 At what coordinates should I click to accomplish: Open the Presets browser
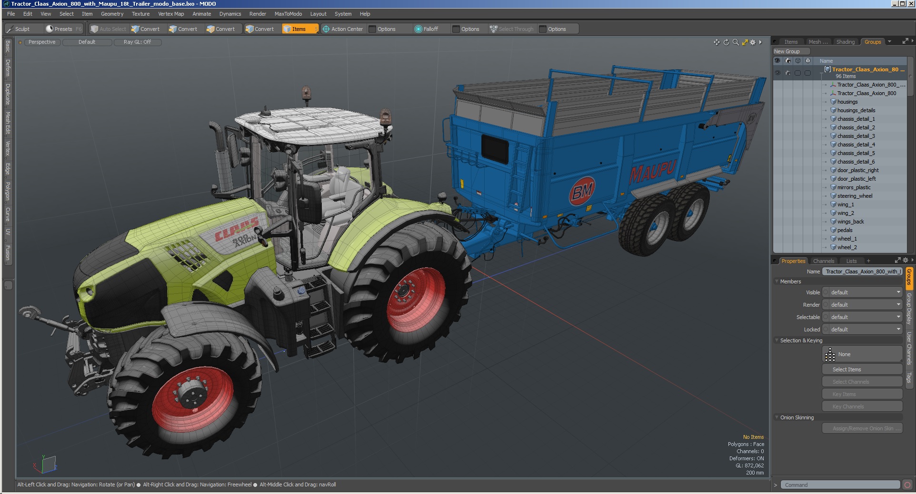click(x=63, y=29)
